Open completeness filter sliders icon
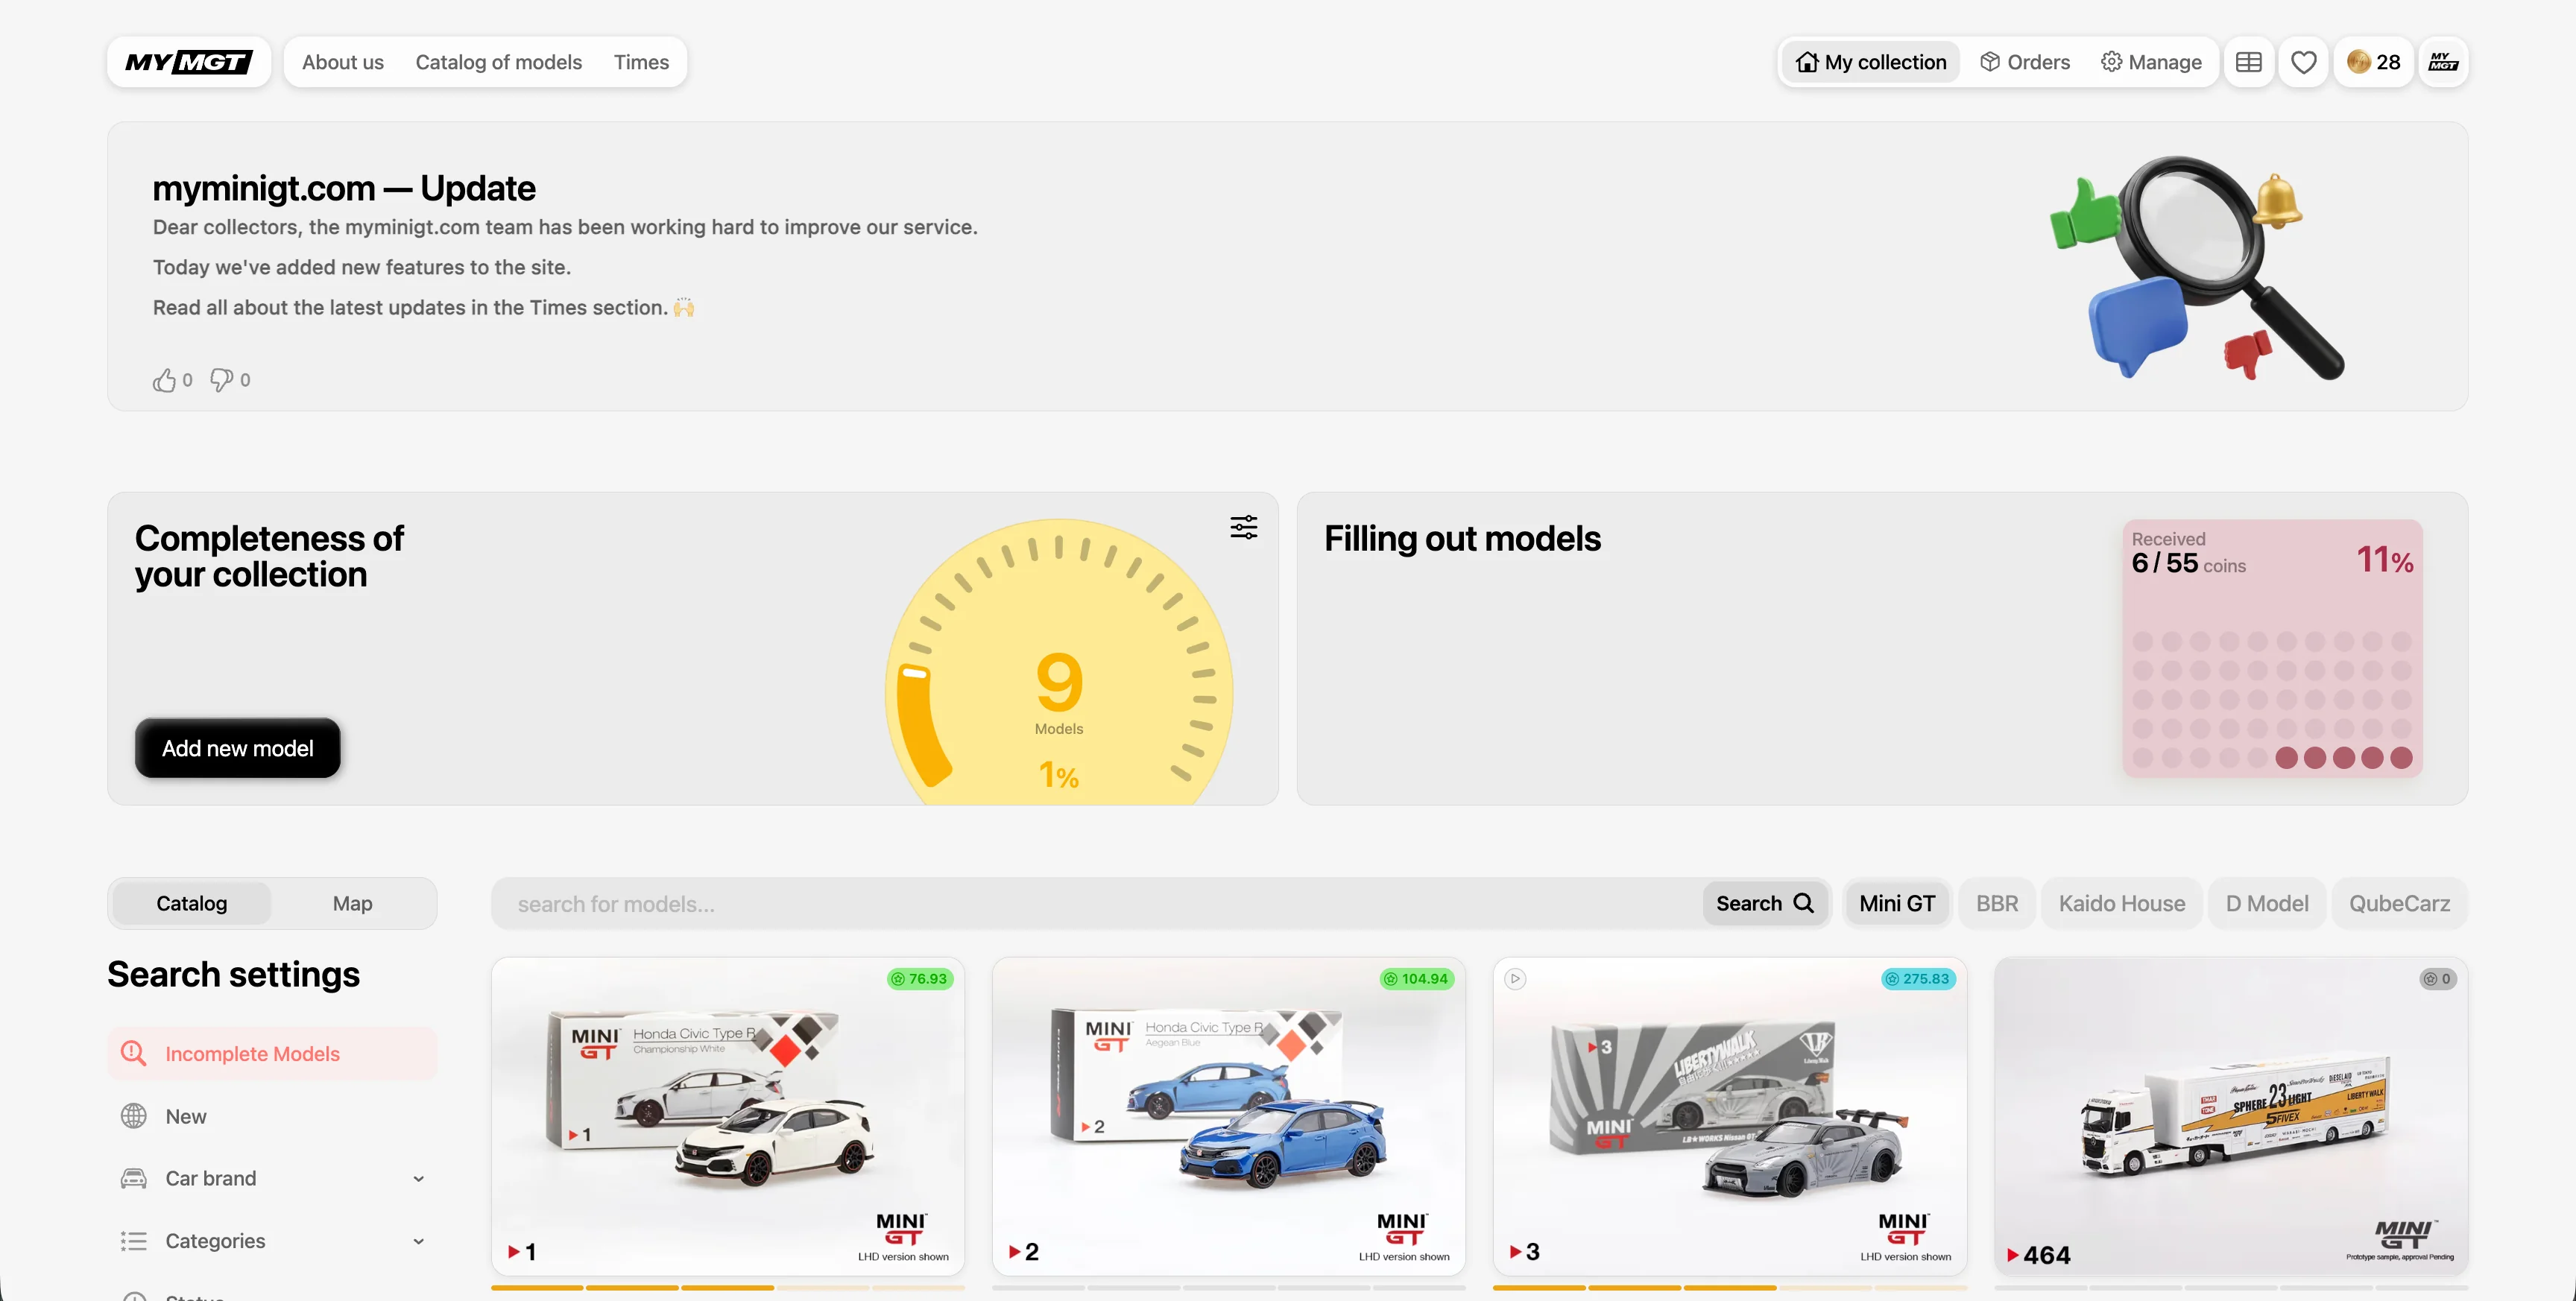2576x1301 pixels. [x=1244, y=527]
